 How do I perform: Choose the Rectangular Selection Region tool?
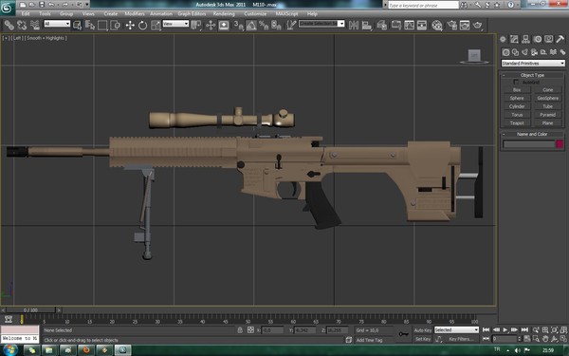(x=102, y=25)
